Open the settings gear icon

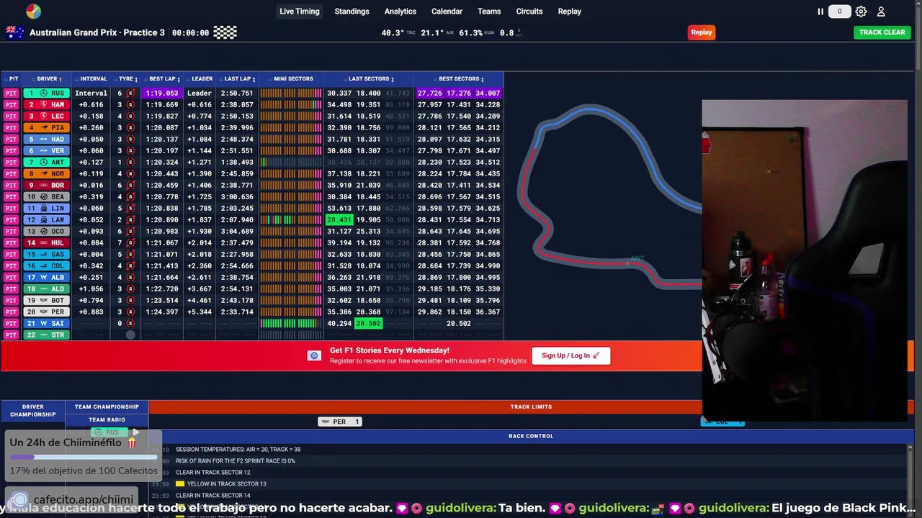(x=861, y=12)
